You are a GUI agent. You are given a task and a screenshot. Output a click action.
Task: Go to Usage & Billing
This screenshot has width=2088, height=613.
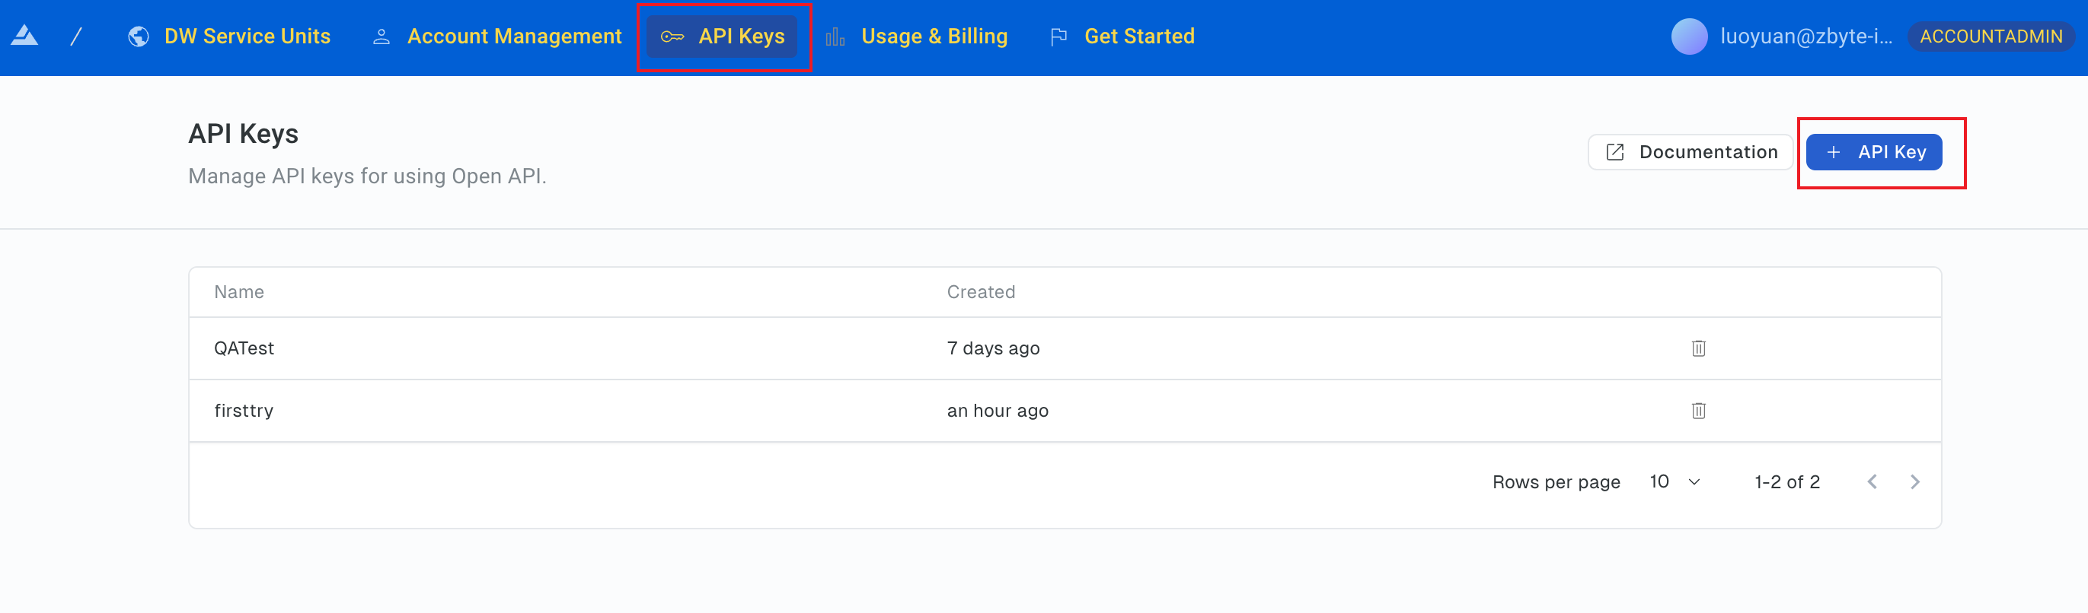pos(917,37)
